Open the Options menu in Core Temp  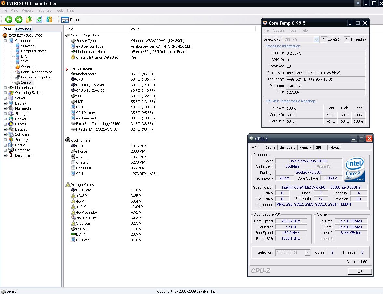pyautogui.click(x=279, y=30)
